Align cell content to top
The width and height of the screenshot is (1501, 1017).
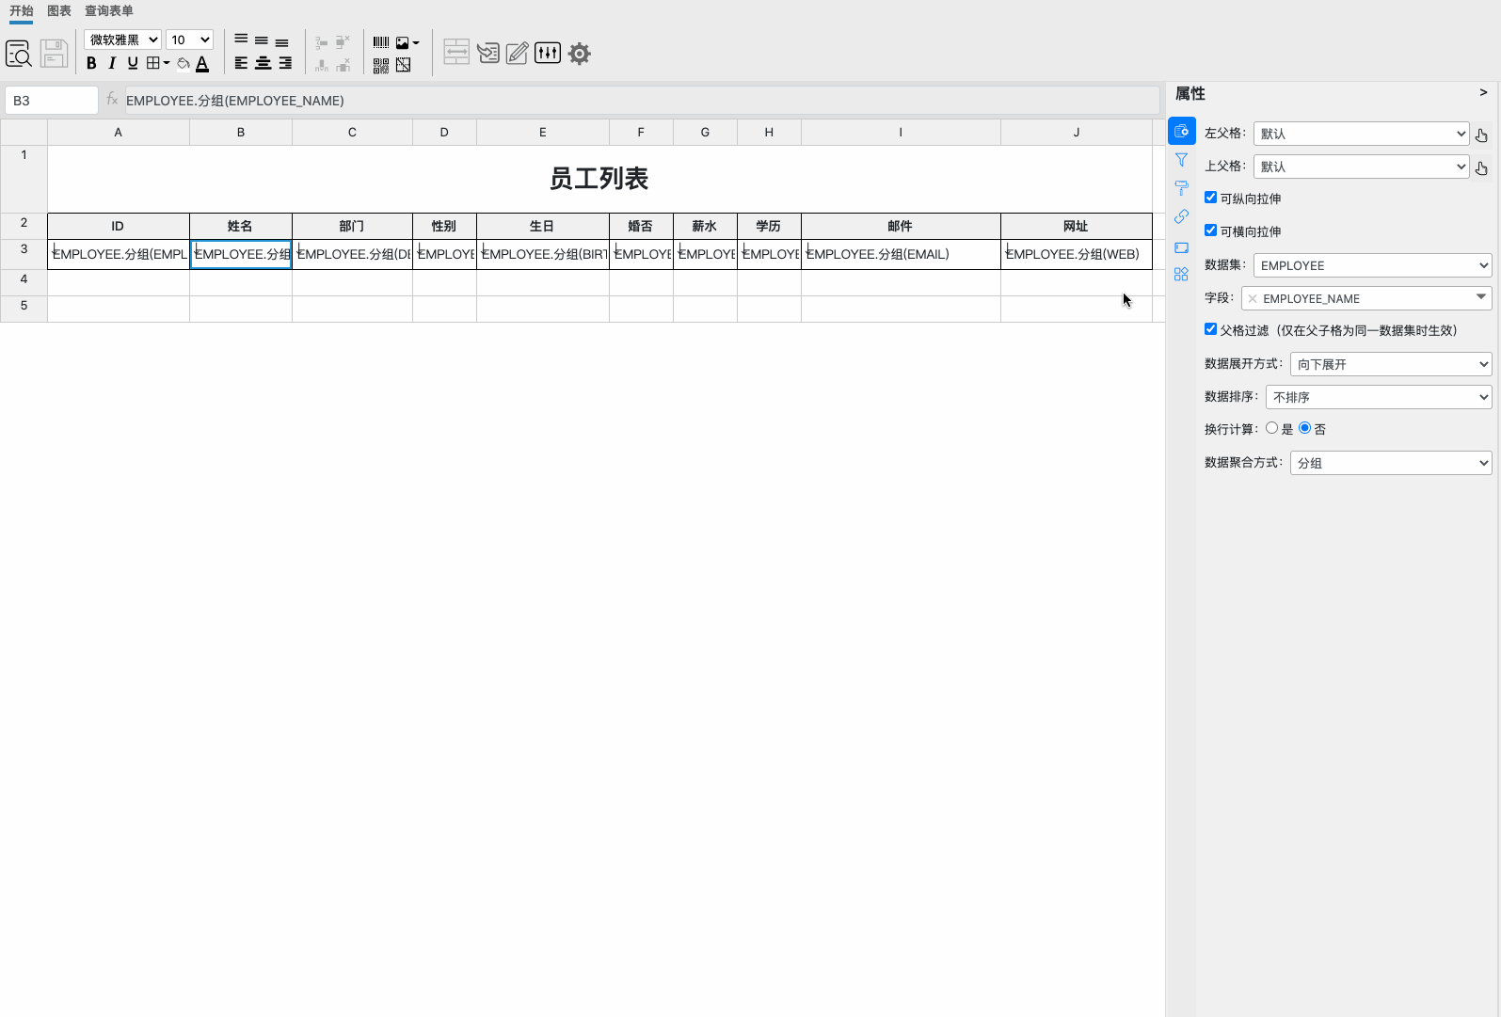point(241,40)
